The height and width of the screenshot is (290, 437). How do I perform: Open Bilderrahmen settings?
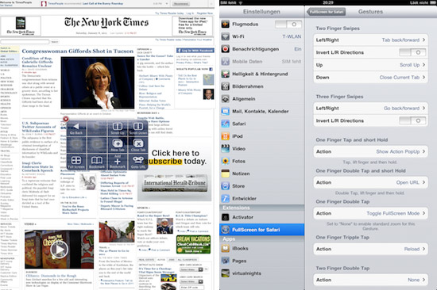pyautogui.click(x=261, y=86)
